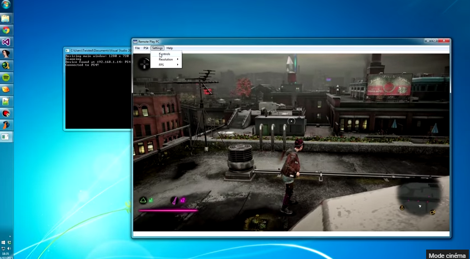Click the Windows flag tray icon
The image size is (470, 259).
(3, 242)
